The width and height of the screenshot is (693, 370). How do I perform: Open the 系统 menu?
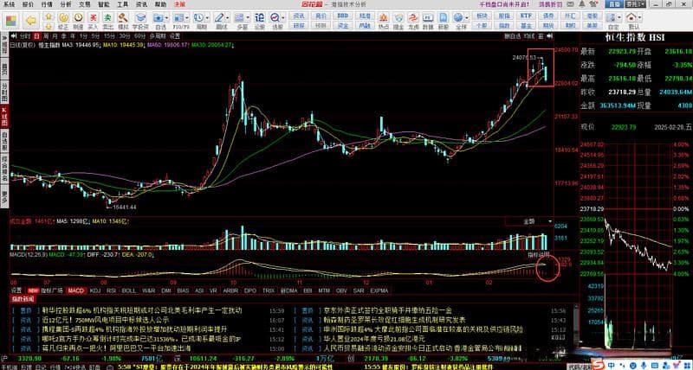(x=9, y=4)
